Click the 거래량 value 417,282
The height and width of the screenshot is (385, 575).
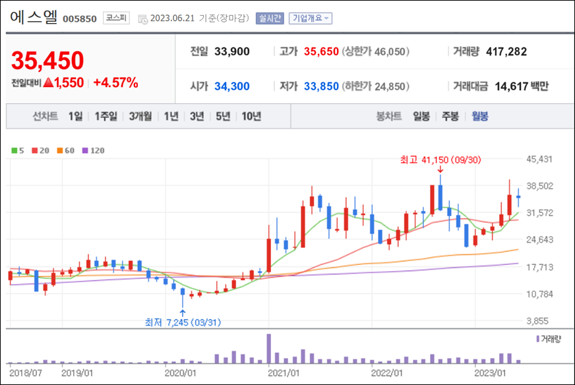506,51
